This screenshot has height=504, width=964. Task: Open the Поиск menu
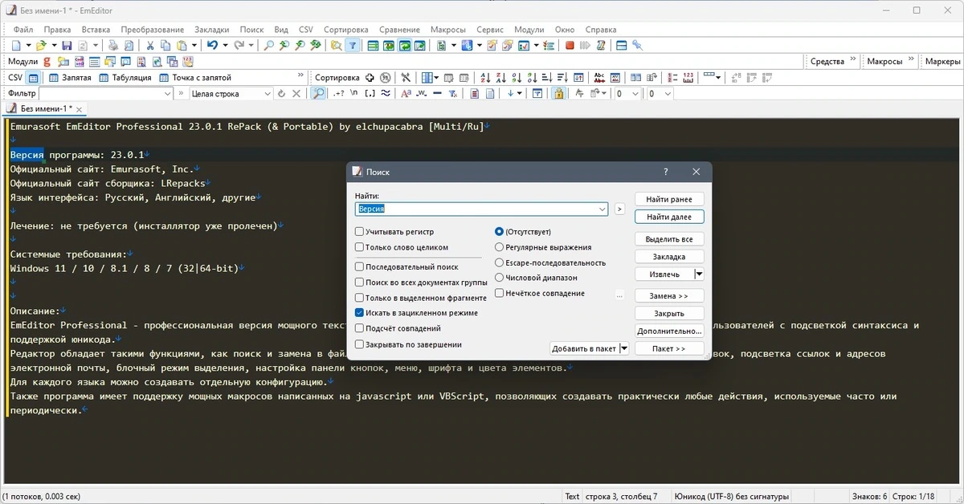tap(251, 30)
